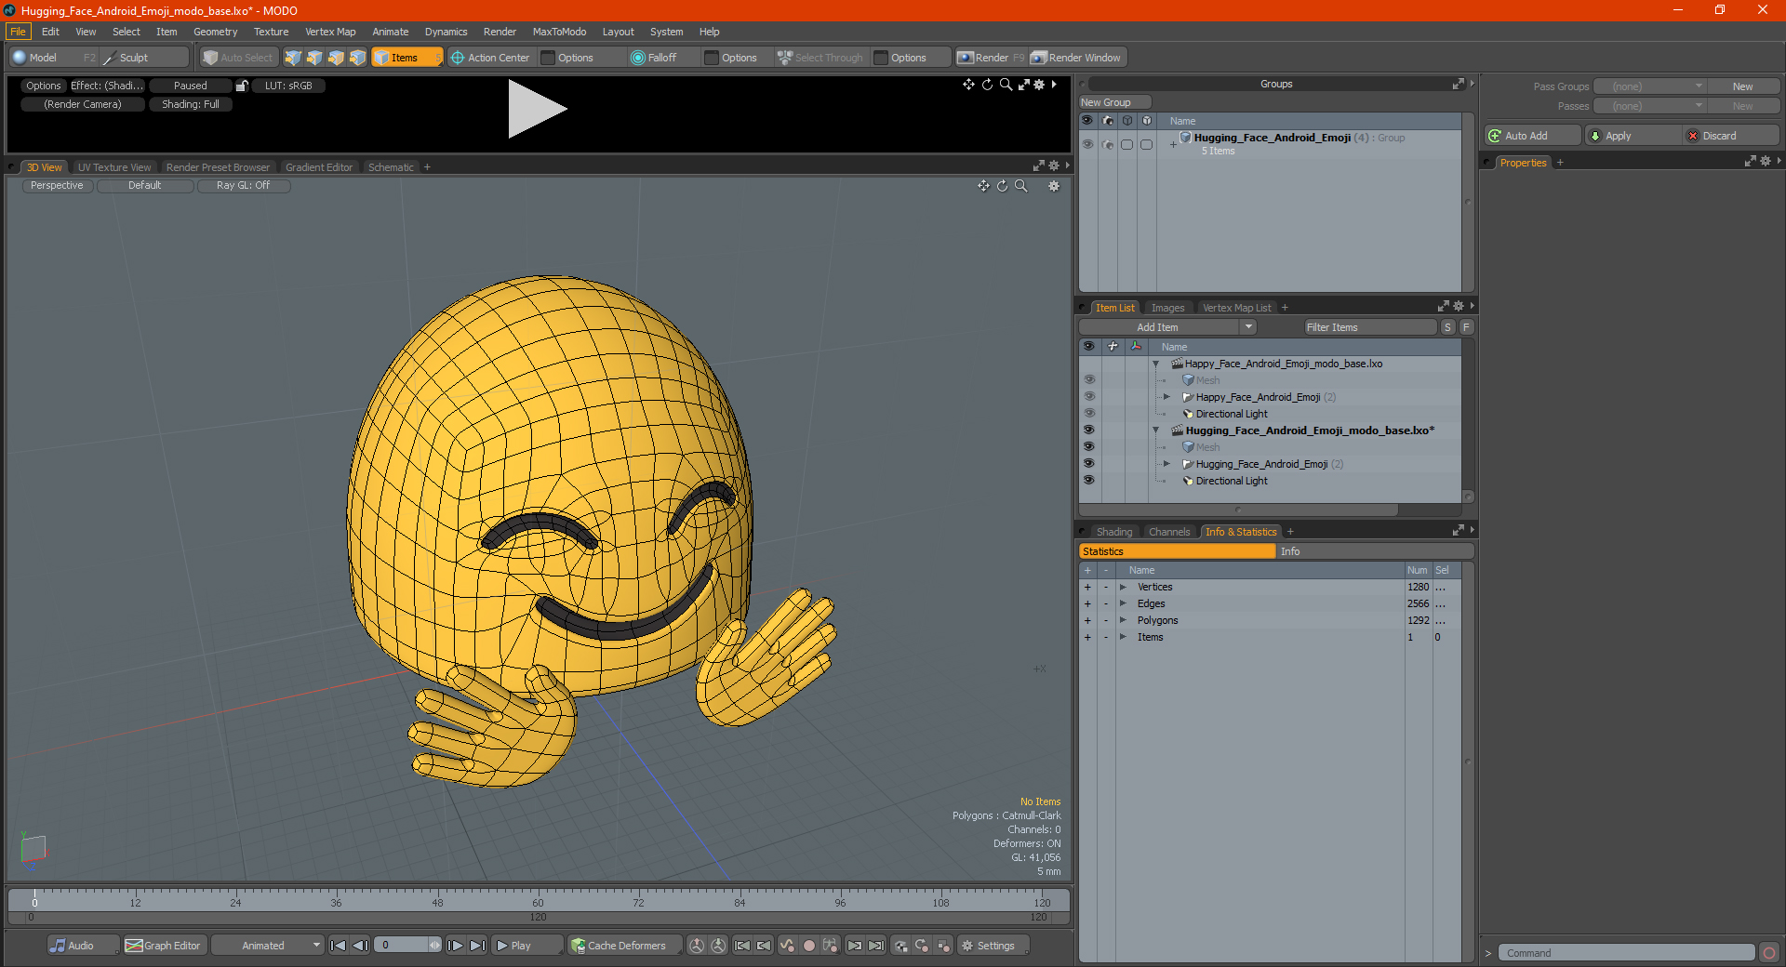The height and width of the screenshot is (967, 1786).
Task: Toggle the Select Through option
Action: click(x=820, y=58)
